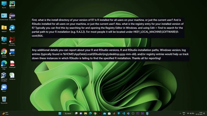This screenshot has width=207, height=116.
Task: Open Network desktop icon
Action: (x=4, y=40)
